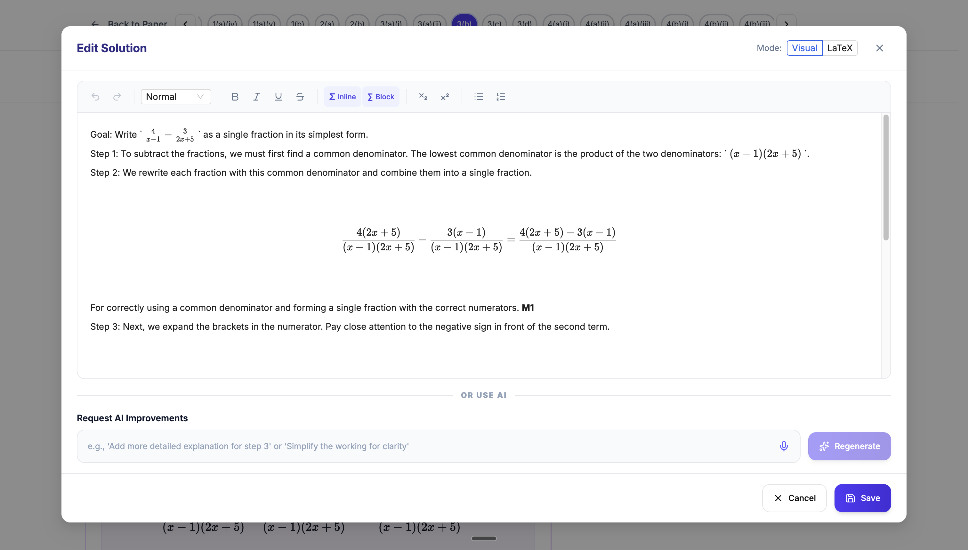Insert a Block math equation

(x=381, y=97)
